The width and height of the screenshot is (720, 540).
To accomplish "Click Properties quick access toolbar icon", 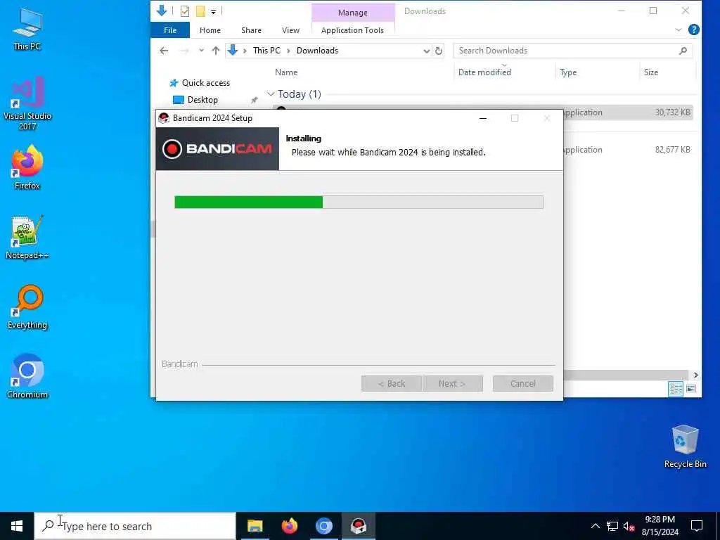I will [x=185, y=11].
